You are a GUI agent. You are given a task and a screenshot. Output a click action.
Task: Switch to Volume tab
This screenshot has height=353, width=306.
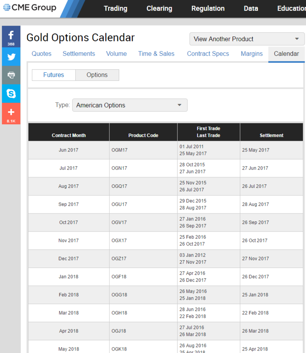click(116, 53)
